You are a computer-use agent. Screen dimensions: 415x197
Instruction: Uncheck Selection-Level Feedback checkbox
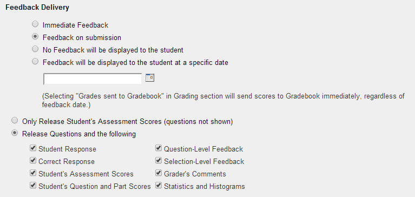pyautogui.click(x=159, y=160)
